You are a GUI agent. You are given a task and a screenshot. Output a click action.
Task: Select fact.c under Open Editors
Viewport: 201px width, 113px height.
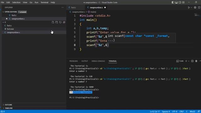[x=14, y=15]
